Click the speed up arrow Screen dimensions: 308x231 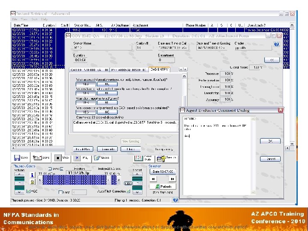(137, 174)
